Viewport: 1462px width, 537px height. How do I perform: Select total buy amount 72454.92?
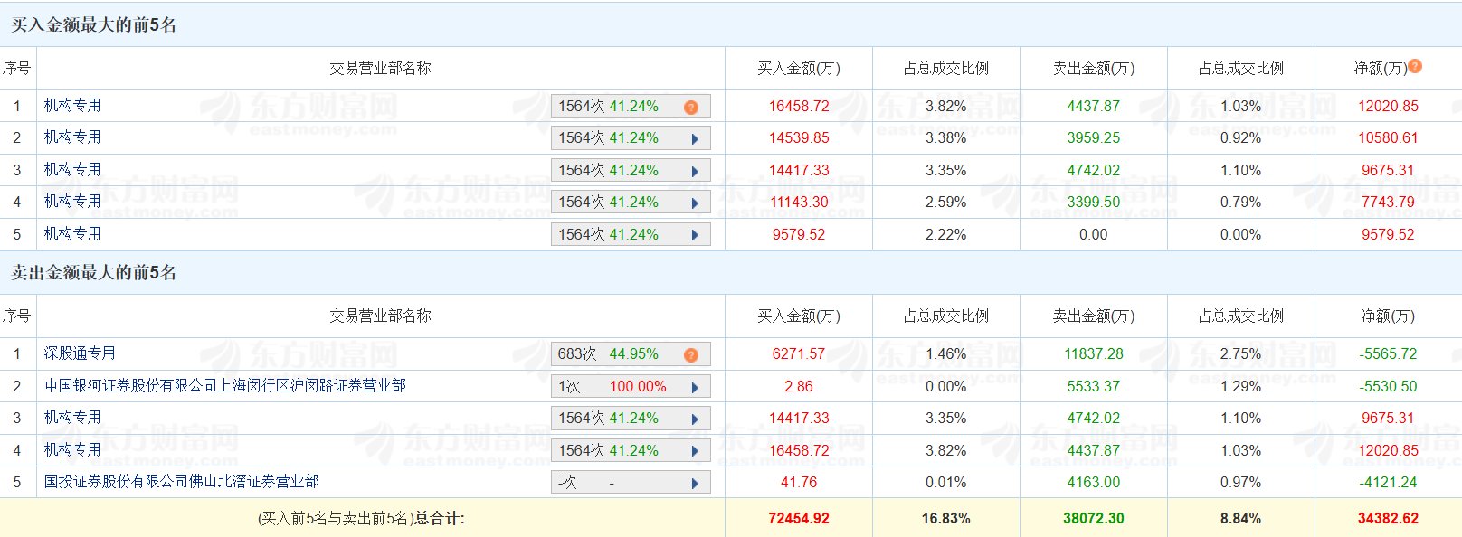799,519
